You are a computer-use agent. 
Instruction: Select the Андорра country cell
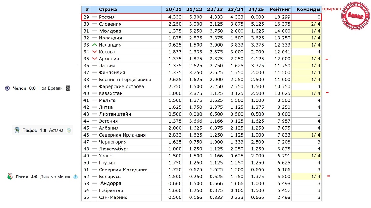(x=130, y=183)
